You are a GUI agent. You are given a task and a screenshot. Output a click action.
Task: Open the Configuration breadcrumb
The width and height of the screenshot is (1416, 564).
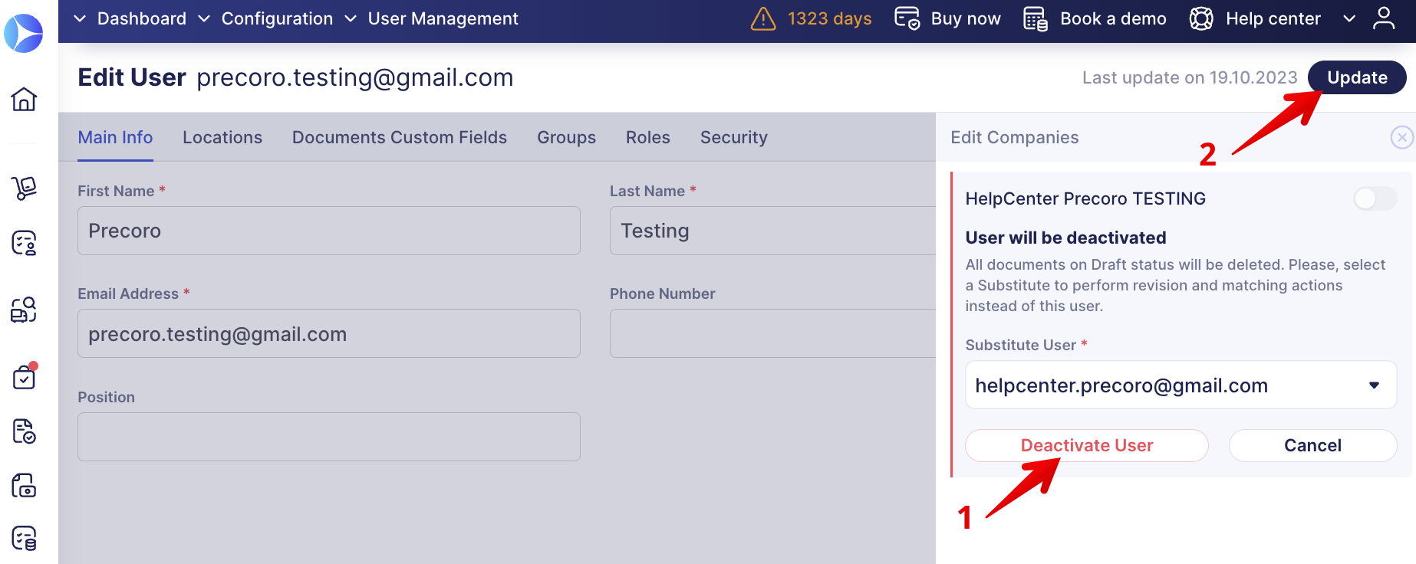[277, 18]
